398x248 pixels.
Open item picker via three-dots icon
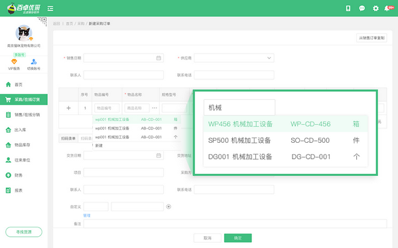point(155,108)
